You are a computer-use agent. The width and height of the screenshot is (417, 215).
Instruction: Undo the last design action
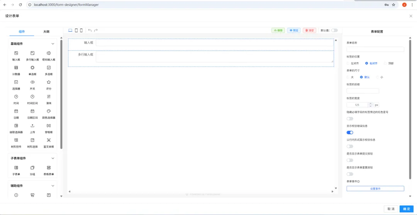coord(90,30)
